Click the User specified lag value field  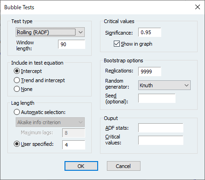[74, 145]
